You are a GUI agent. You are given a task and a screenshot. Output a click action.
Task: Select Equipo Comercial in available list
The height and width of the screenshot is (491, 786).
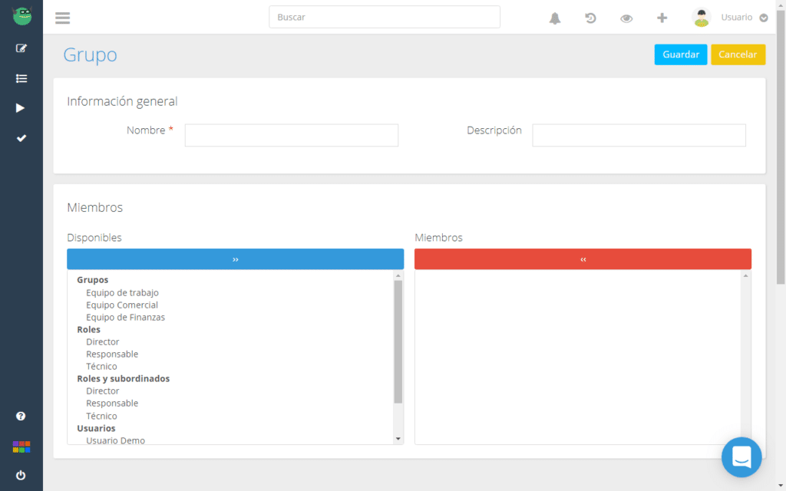coord(122,305)
